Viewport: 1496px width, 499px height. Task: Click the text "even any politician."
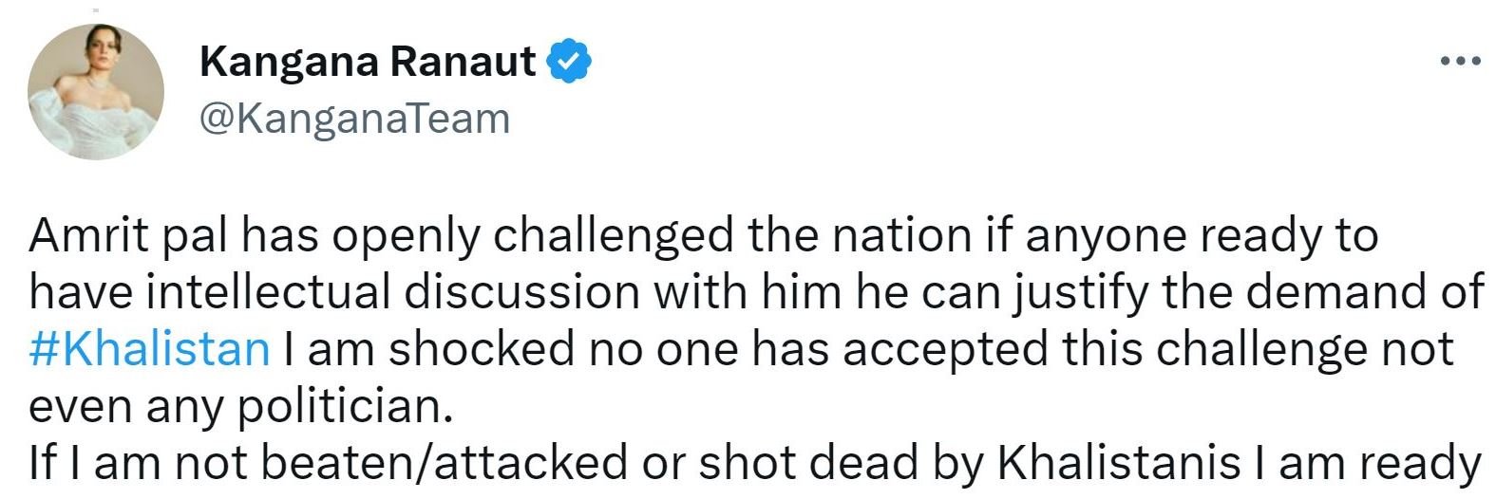[237, 405]
